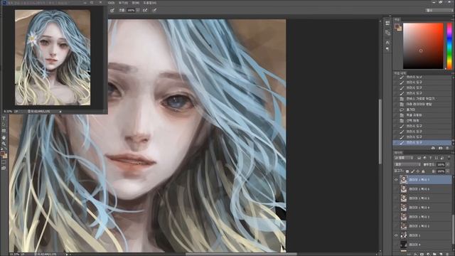Click the Layers panel tab
The width and height of the screenshot is (455, 256).
(398, 152)
